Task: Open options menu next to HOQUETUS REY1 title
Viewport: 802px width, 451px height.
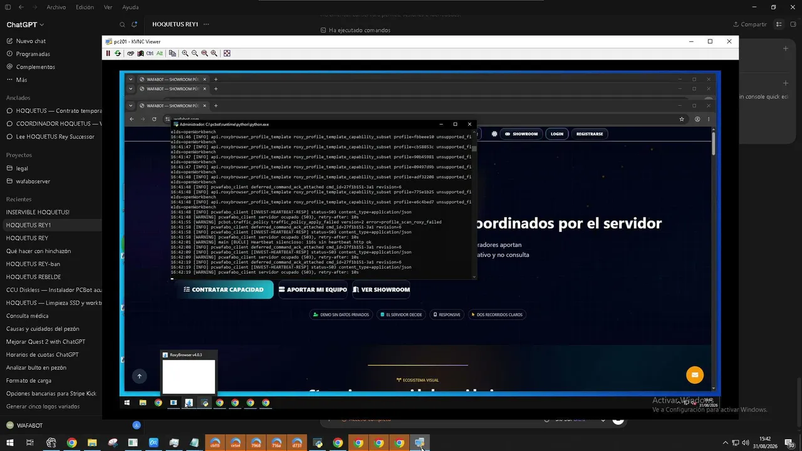Action: [206, 24]
